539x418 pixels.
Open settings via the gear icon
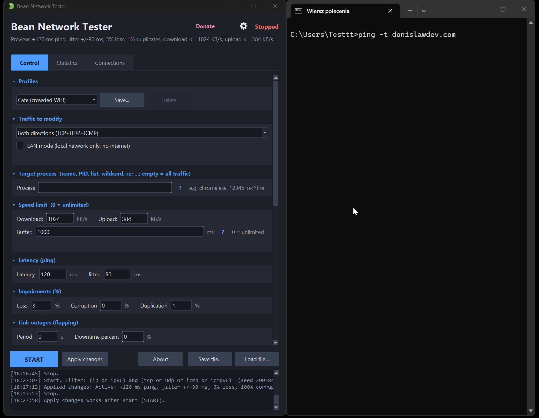243,26
